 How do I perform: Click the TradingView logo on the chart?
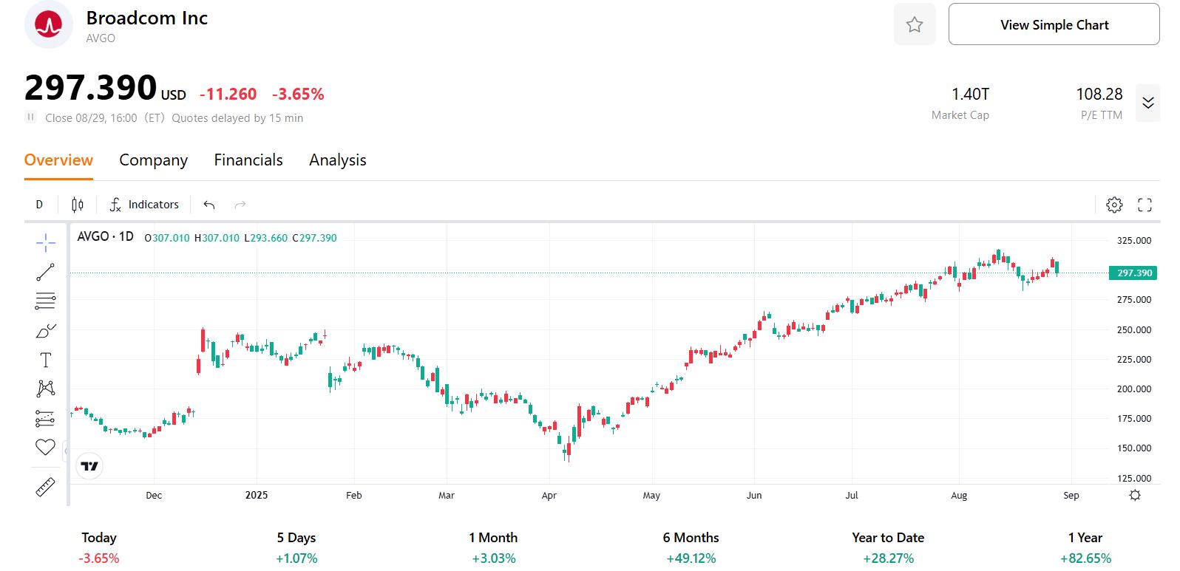coord(89,466)
